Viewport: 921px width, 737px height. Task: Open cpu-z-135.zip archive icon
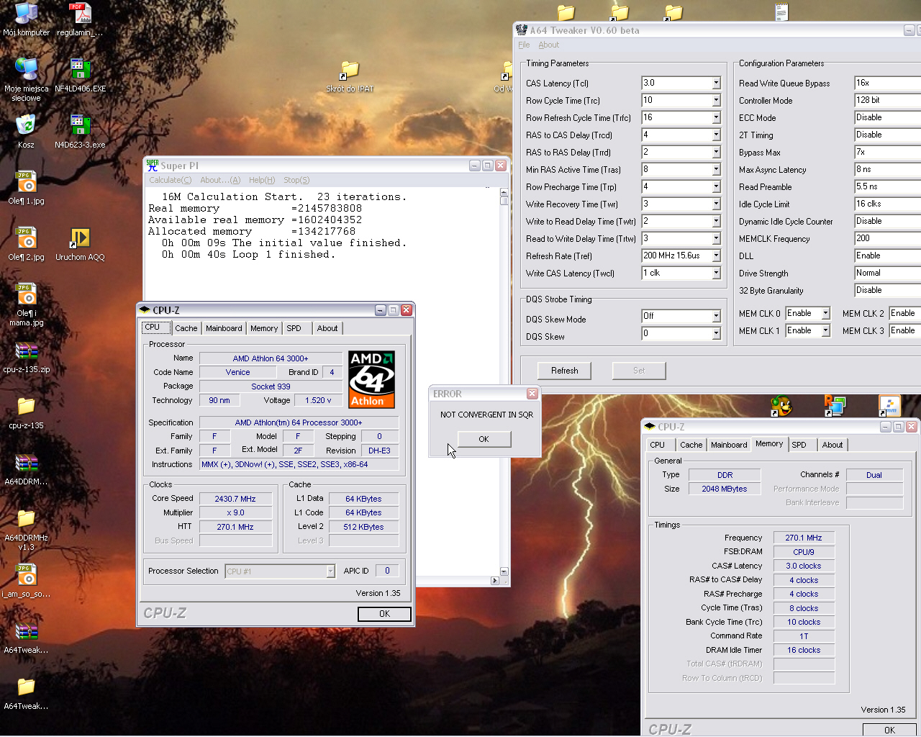pyautogui.click(x=26, y=351)
